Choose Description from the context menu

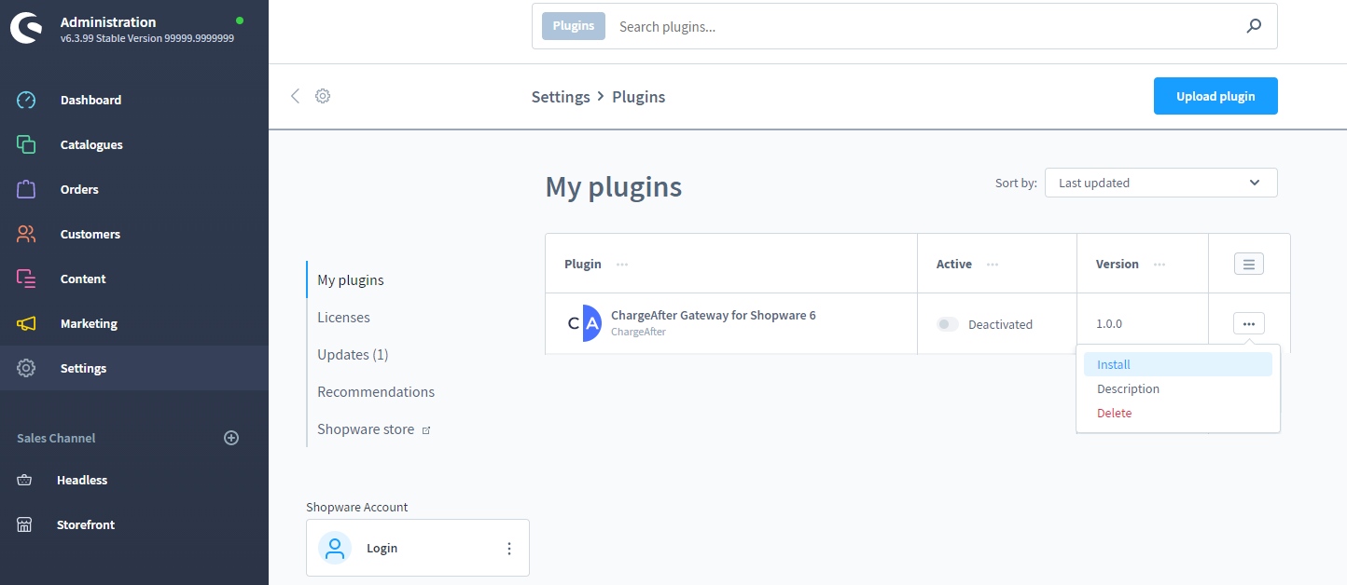click(x=1178, y=388)
